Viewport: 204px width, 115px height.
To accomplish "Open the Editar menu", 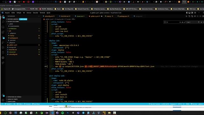I will [13, 13].
